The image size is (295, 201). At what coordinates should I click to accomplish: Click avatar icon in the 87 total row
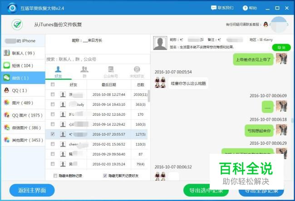pyautogui.click(x=63, y=154)
